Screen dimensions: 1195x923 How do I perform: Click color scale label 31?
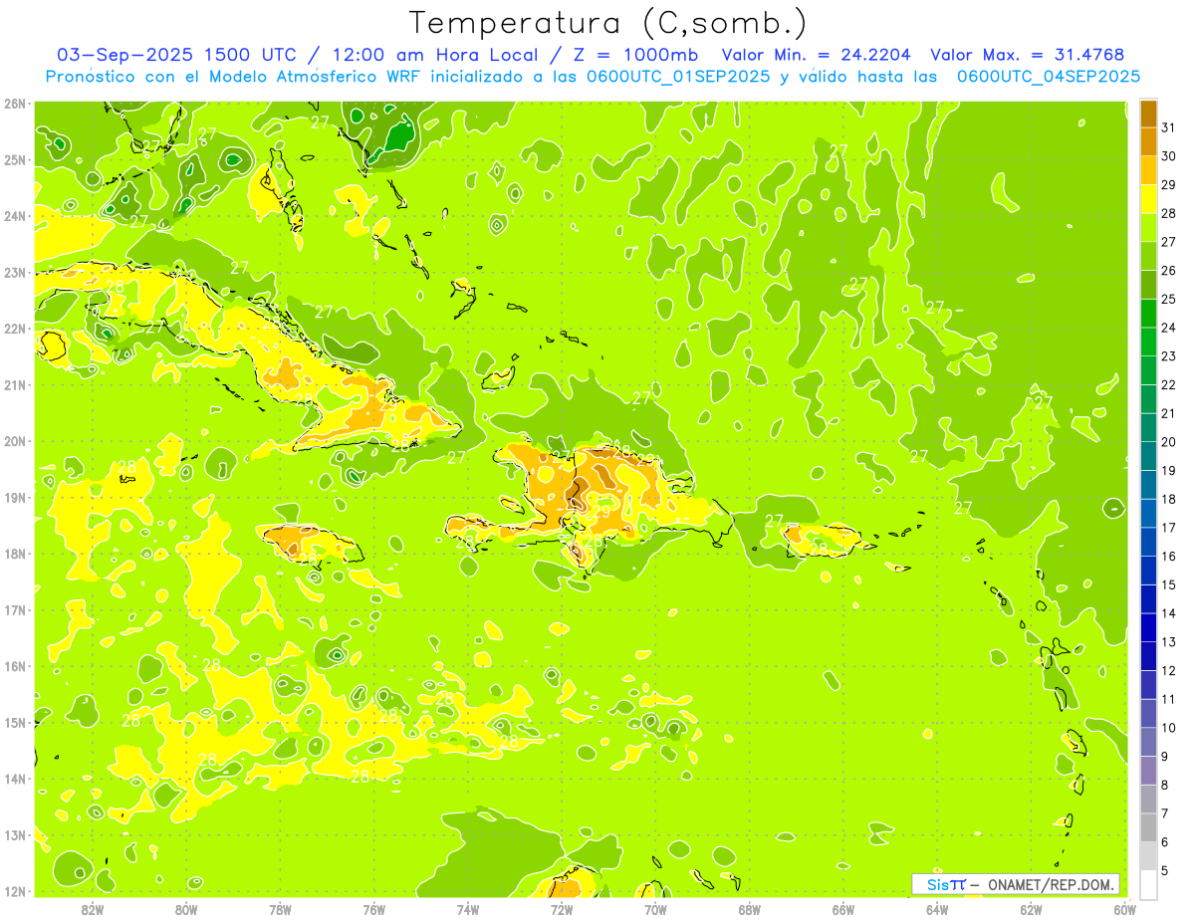click(x=1169, y=127)
